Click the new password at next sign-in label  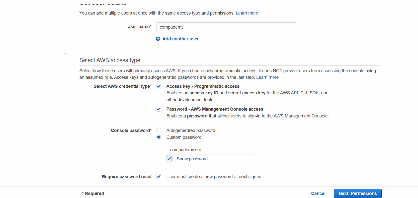click(214, 177)
